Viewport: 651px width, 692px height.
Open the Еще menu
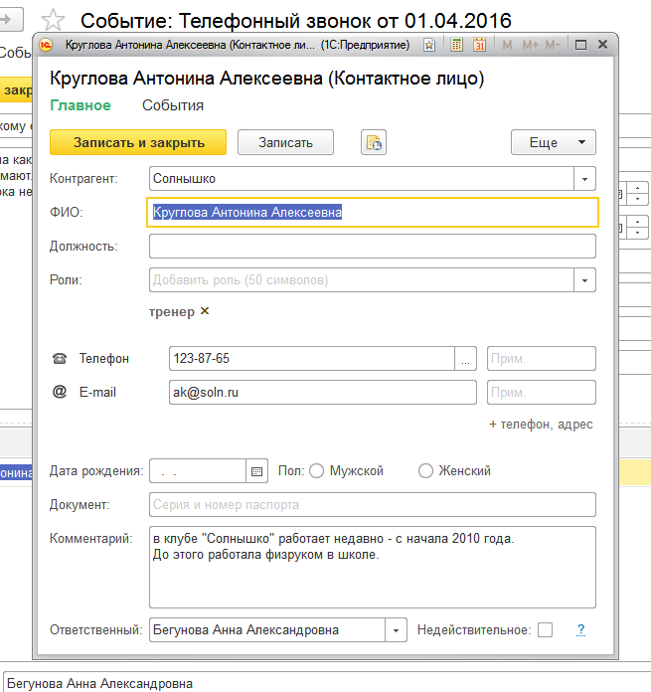point(553,142)
